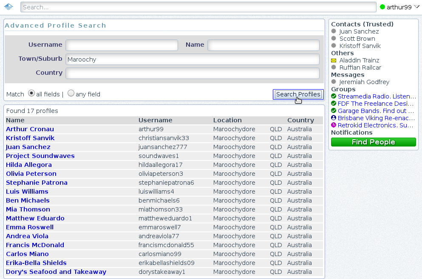Click the yellow envelope icon beside Aladdin Trainz

(334, 60)
